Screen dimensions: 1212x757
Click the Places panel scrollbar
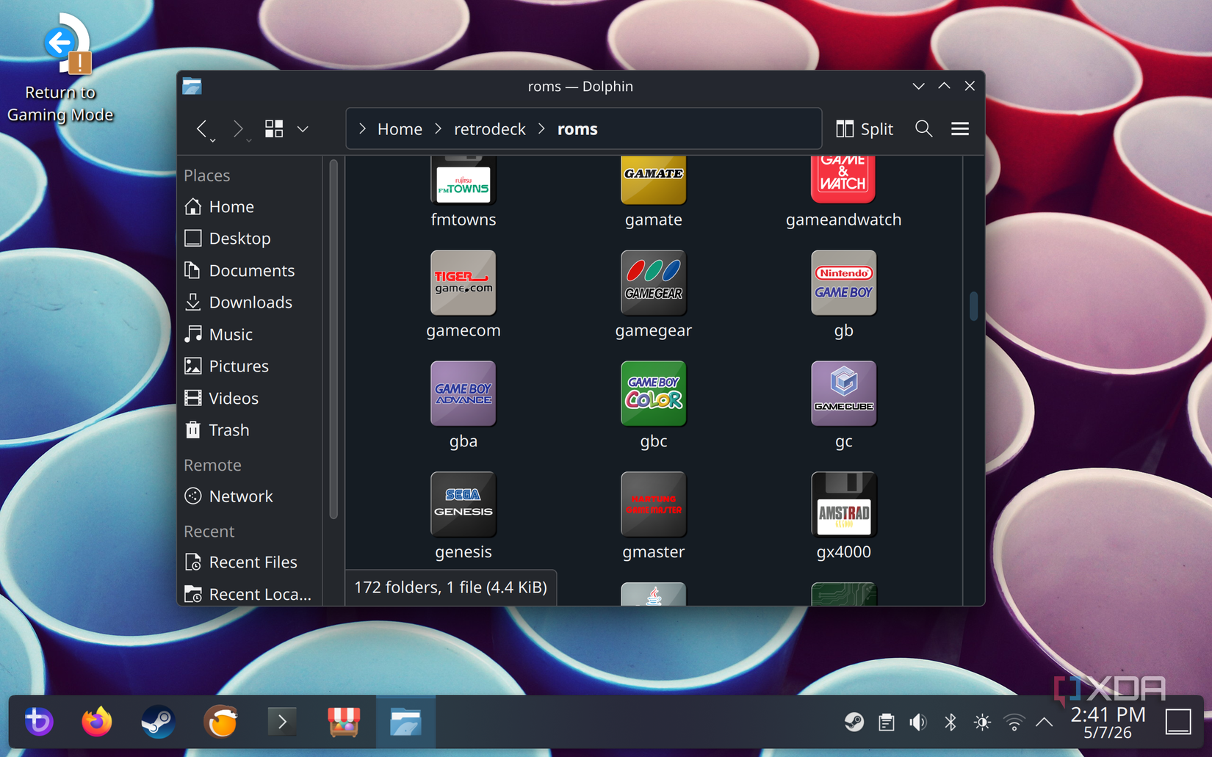point(333,338)
